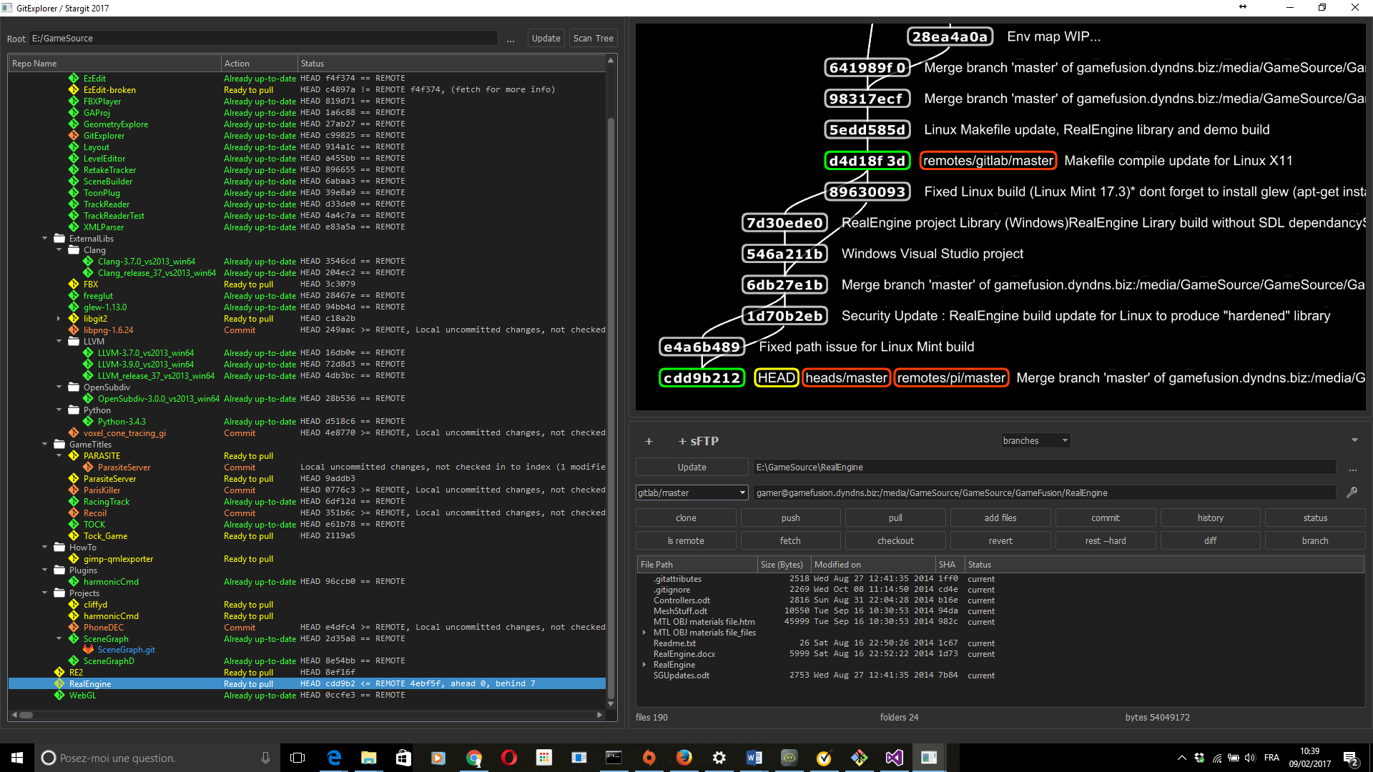This screenshot has height=772, width=1373.
Task: Click the green diamond icon next to WebGL
Action: pyautogui.click(x=59, y=696)
